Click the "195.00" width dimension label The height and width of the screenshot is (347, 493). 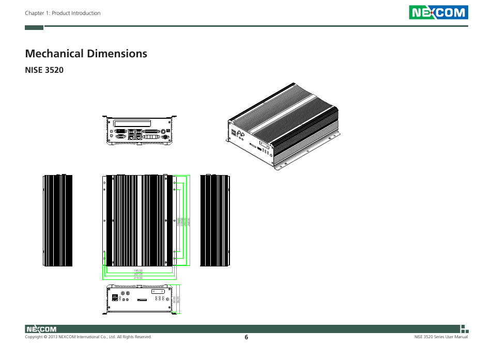tap(138, 271)
